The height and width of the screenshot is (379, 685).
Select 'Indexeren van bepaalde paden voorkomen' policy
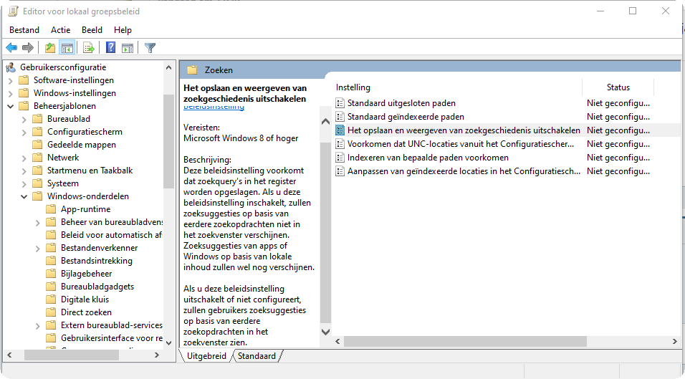coord(427,158)
